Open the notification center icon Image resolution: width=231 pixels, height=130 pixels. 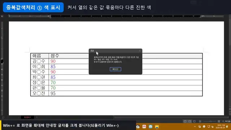point(227,127)
